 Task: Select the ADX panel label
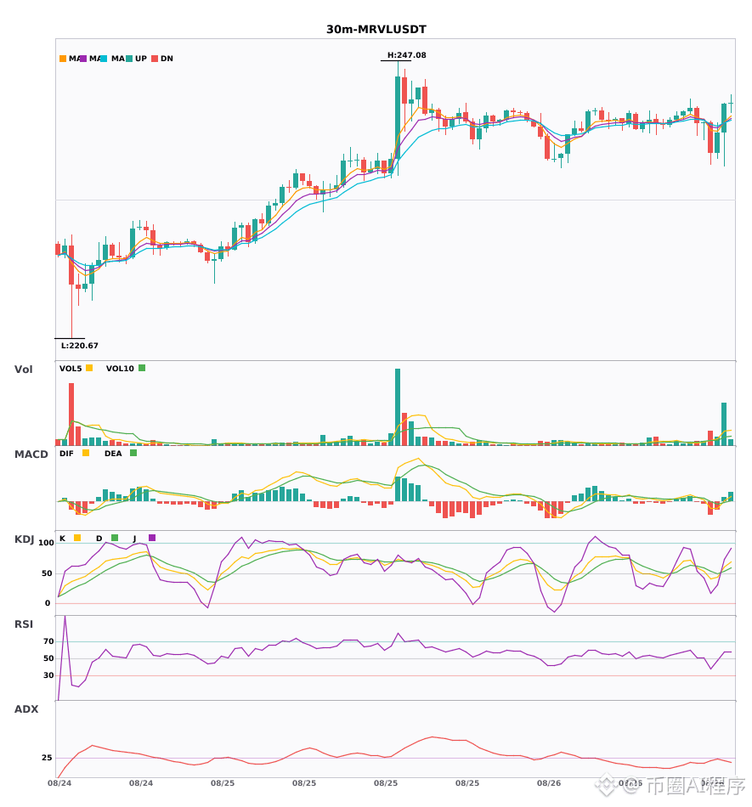pyautogui.click(x=26, y=709)
